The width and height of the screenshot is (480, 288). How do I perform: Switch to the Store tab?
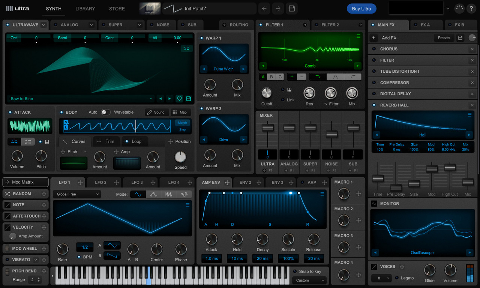(x=117, y=9)
